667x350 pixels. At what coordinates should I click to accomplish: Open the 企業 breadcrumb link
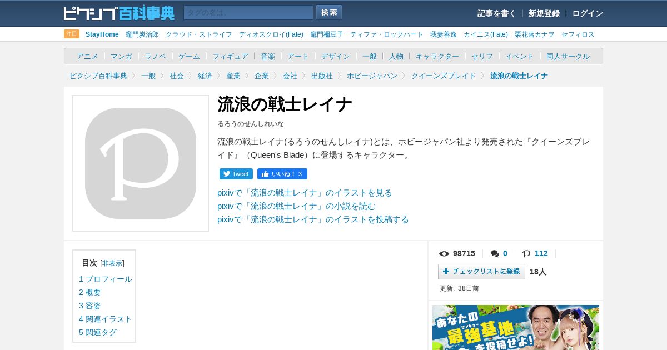click(262, 76)
